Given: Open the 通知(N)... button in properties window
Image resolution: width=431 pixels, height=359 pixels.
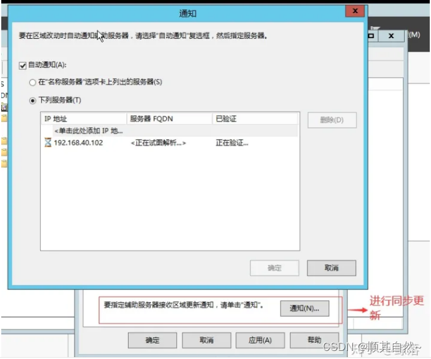Looking at the screenshot, I should [x=305, y=309].
